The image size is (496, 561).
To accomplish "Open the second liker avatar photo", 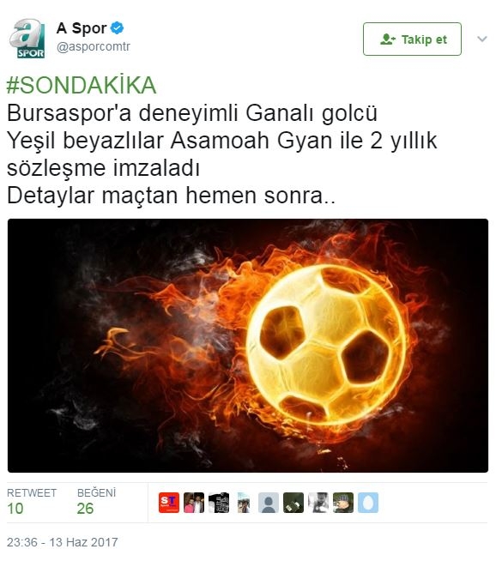I will (x=194, y=503).
